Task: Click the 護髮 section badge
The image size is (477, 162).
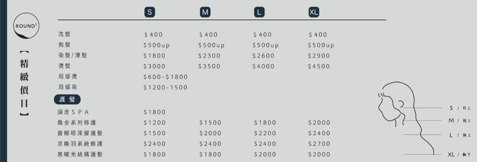Action: click(x=67, y=99)
